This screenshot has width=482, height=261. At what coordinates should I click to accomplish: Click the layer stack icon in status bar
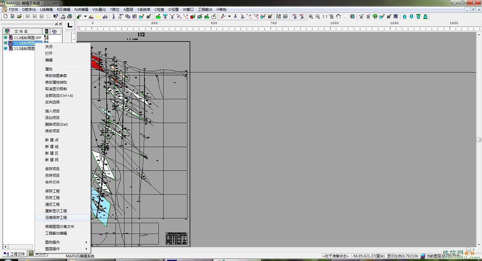click(423, 256)
